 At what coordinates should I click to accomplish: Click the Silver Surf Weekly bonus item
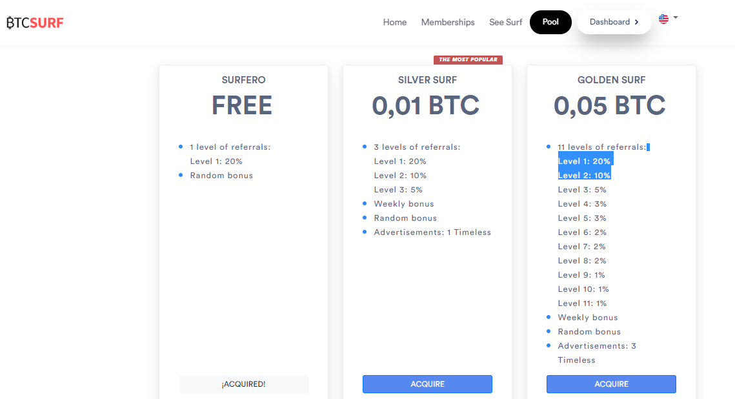click(403, 204)
